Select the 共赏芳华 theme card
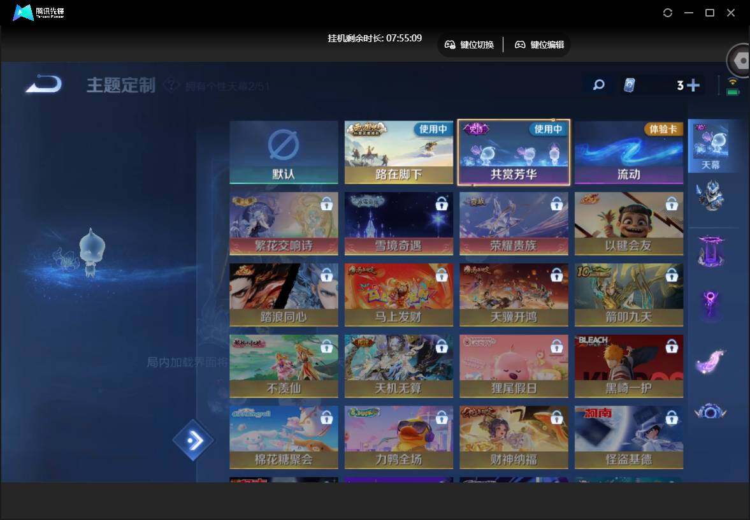 tap(514, 152)
